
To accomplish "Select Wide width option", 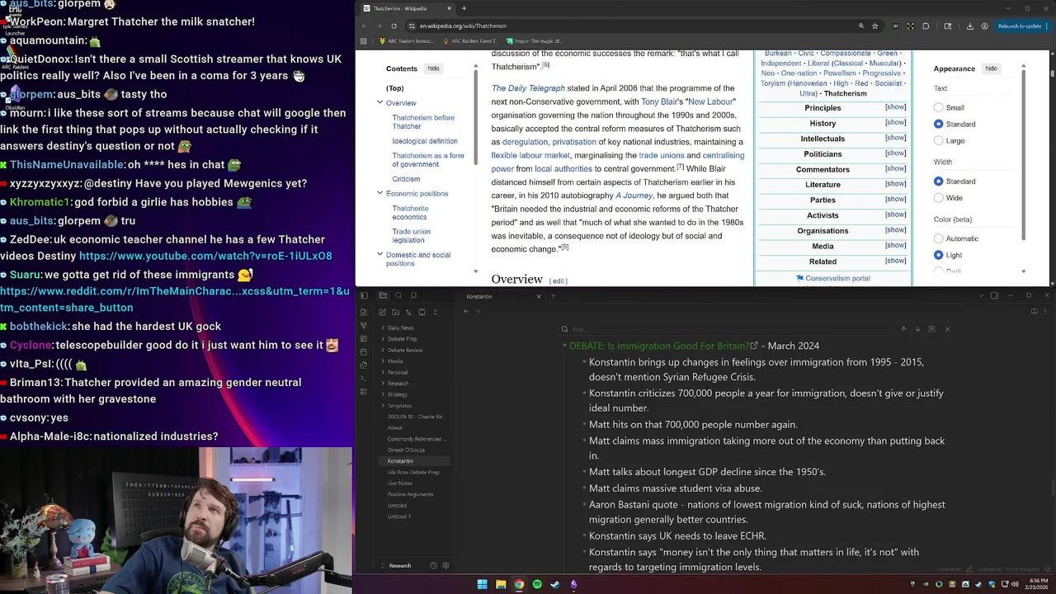I will tap(938, 198).
